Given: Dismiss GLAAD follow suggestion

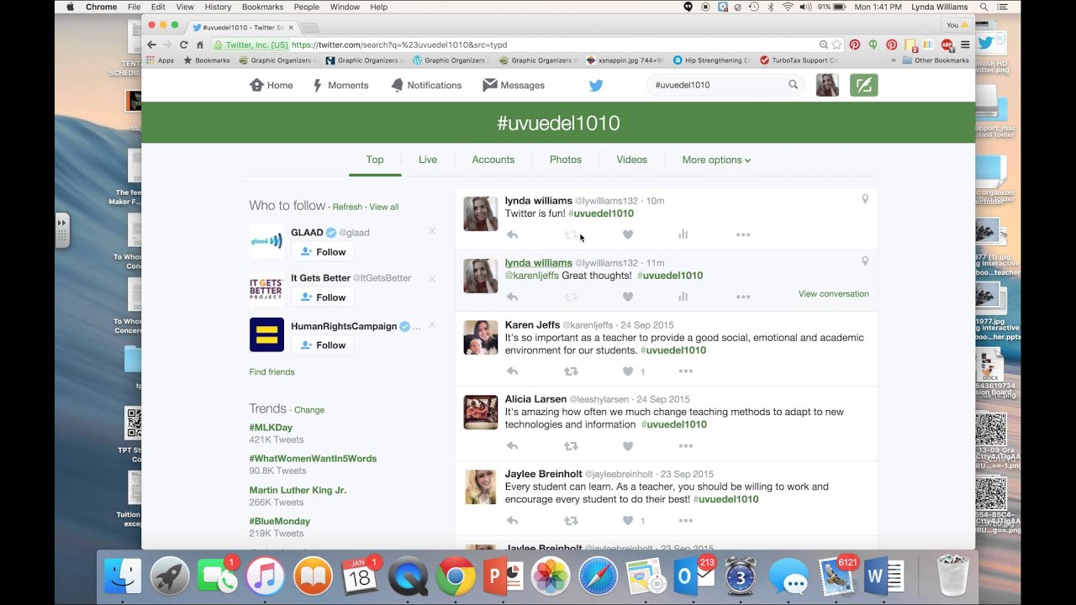Looking at the screenshot, I should (432, 231).
